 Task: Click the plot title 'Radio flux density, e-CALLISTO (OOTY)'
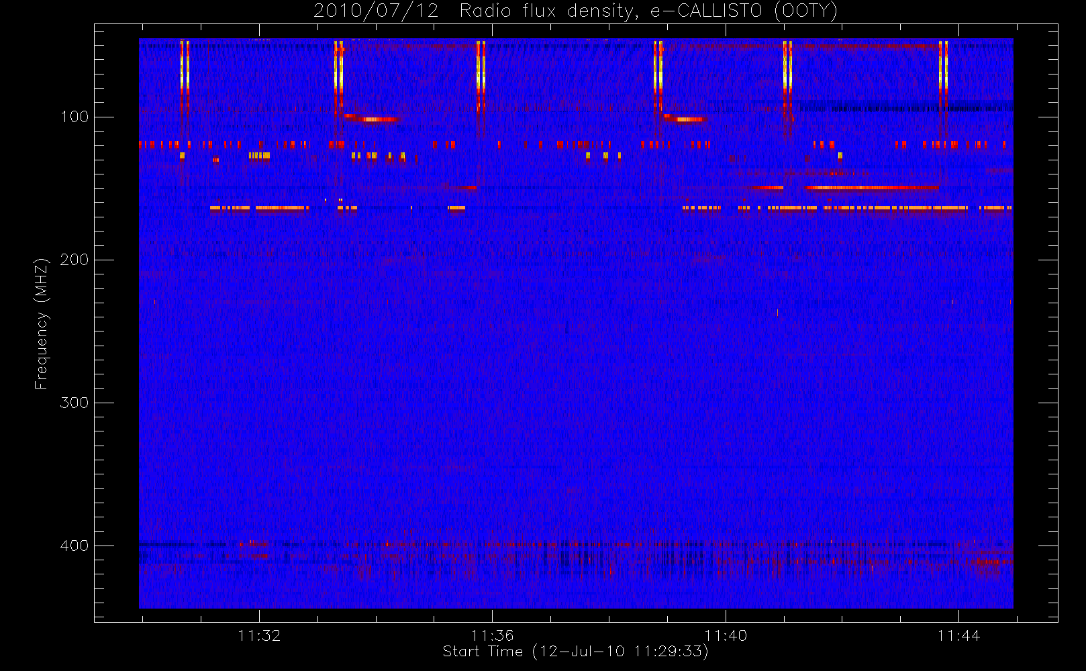point(648,11)
